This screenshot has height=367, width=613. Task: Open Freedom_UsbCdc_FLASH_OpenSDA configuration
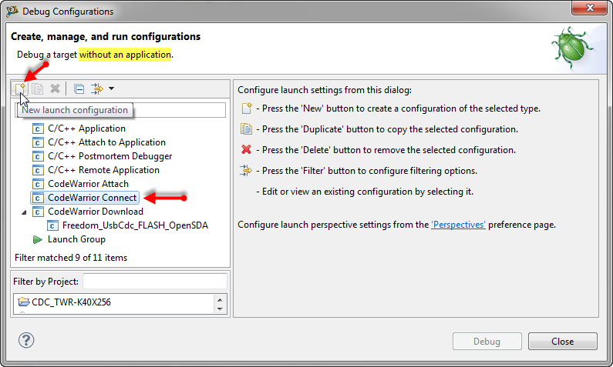(x=135, y=225)
